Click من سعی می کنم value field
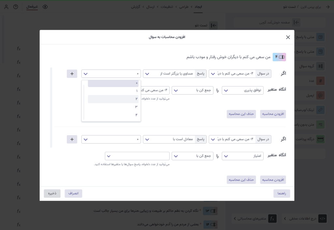The image size is (334, 230). (155, 90)
